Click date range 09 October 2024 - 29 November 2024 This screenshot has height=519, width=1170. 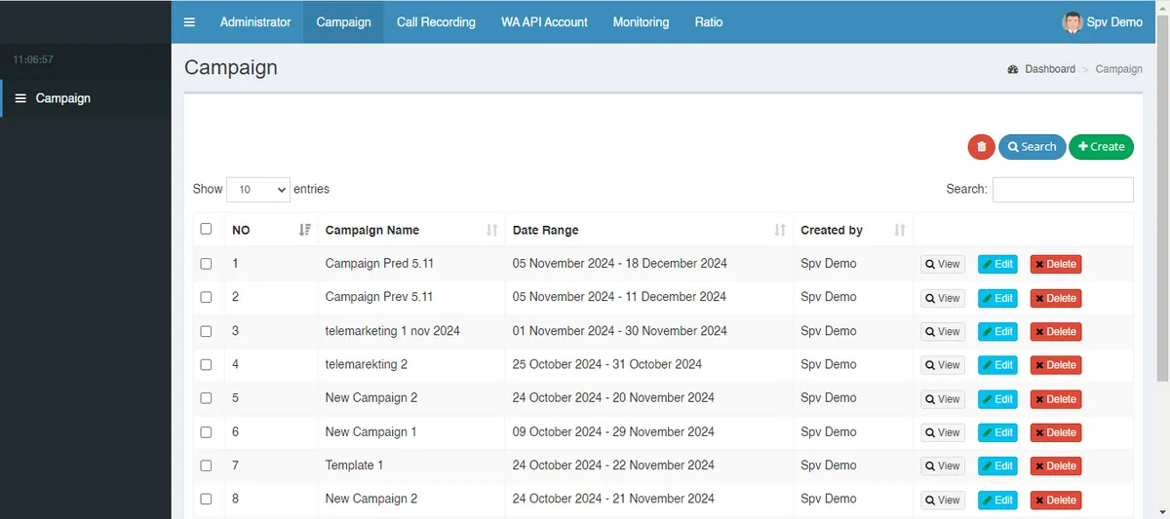pyautogui.click(x=613, y=431)
